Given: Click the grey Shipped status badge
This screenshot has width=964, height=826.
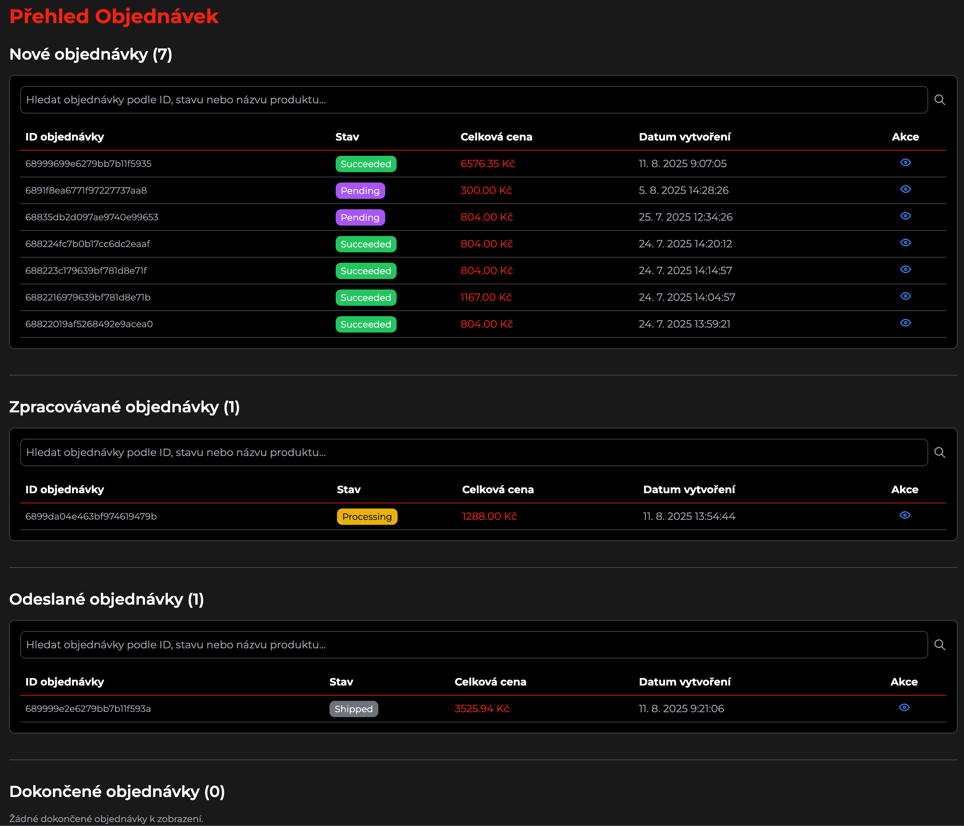Looking at the screenshot, I should click(x=353, y=709).
